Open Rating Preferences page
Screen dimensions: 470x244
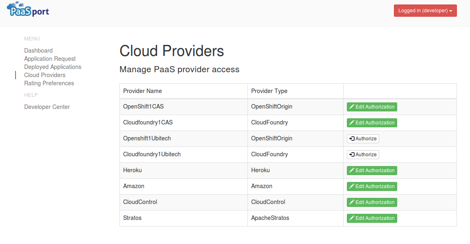pyautogui.click(x=49, y=83)
